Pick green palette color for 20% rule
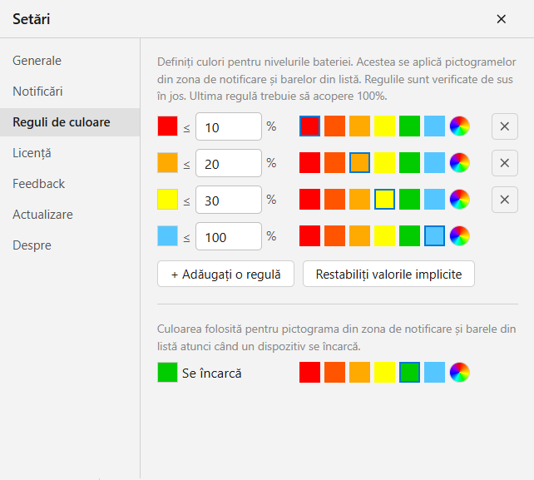Screen dimensions: 534x480 coord(409,163)
